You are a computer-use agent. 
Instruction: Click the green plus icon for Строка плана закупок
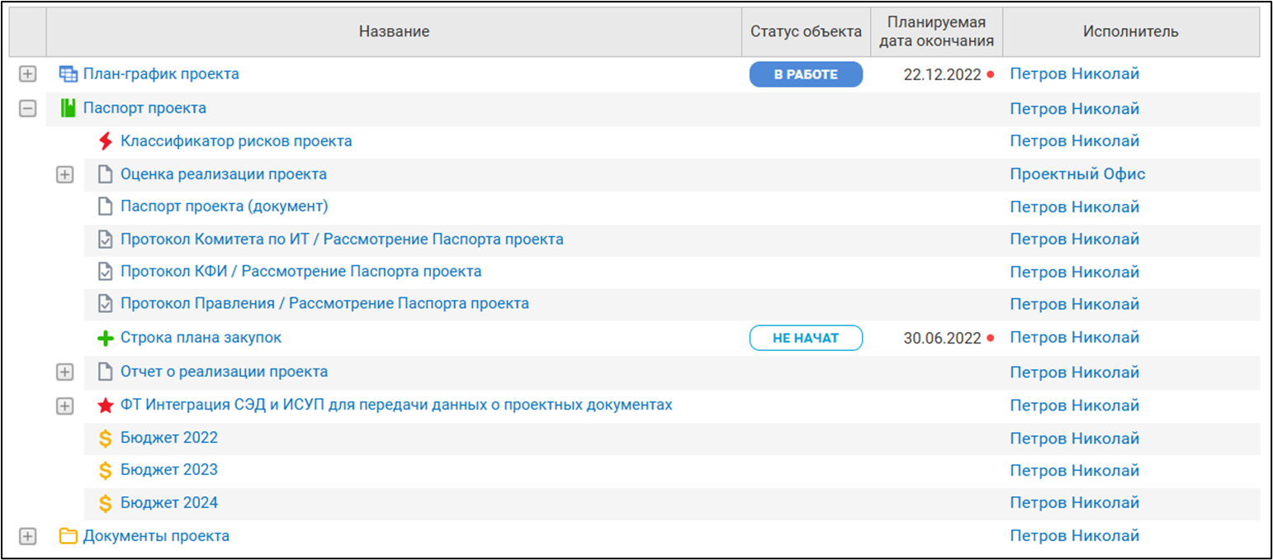(105, 339)
